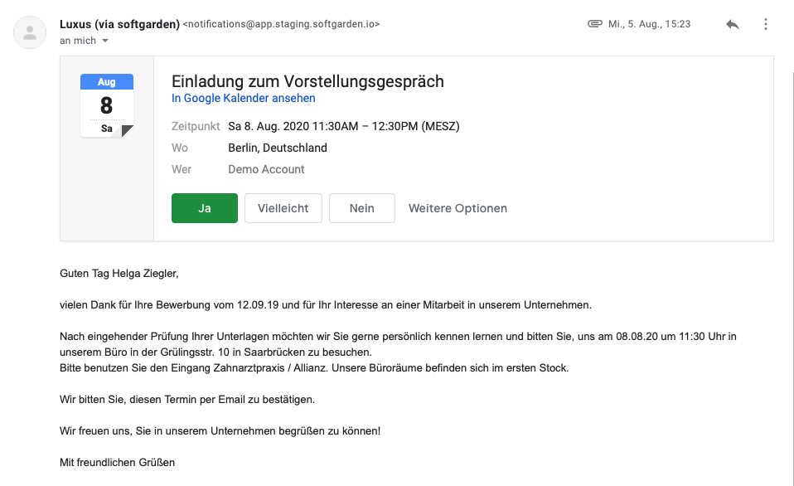Decline the invitation with Nein
794x486 pixels.
362,208
